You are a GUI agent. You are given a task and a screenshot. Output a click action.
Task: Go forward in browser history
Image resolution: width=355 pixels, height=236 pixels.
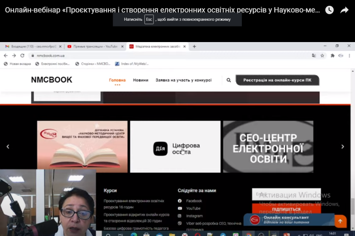pos(14,55)
